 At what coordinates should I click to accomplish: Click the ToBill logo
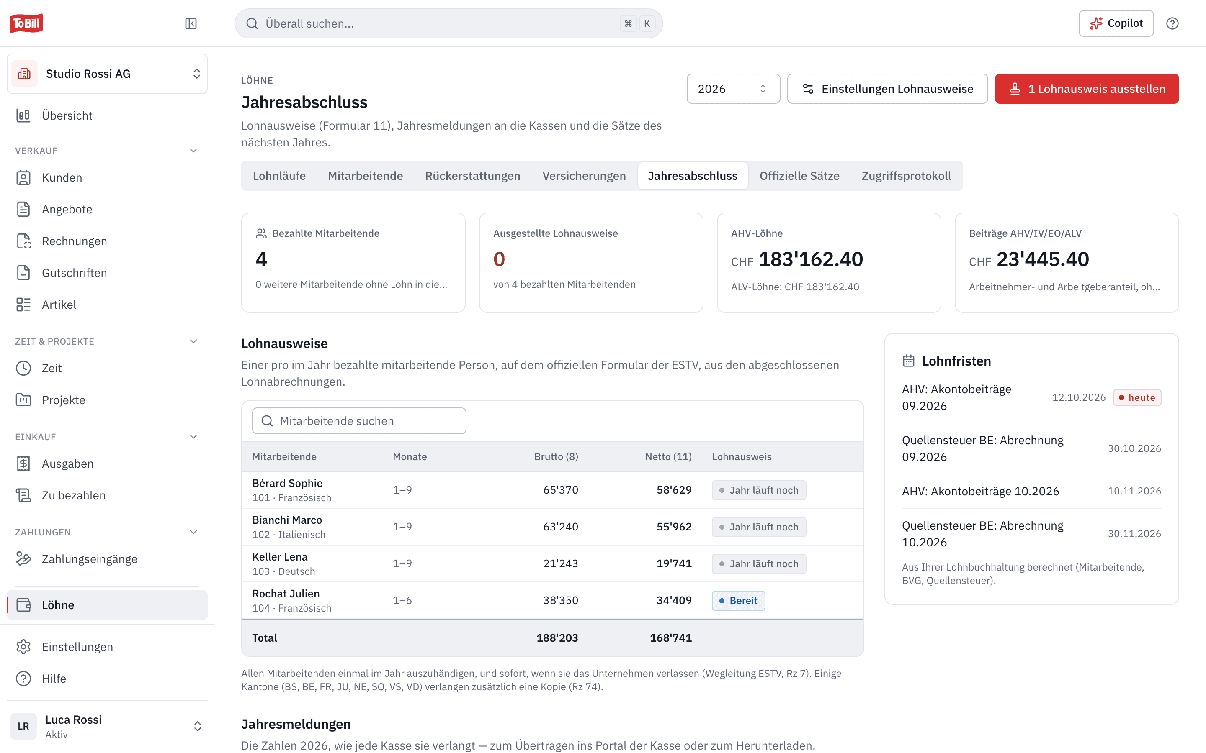26,23
